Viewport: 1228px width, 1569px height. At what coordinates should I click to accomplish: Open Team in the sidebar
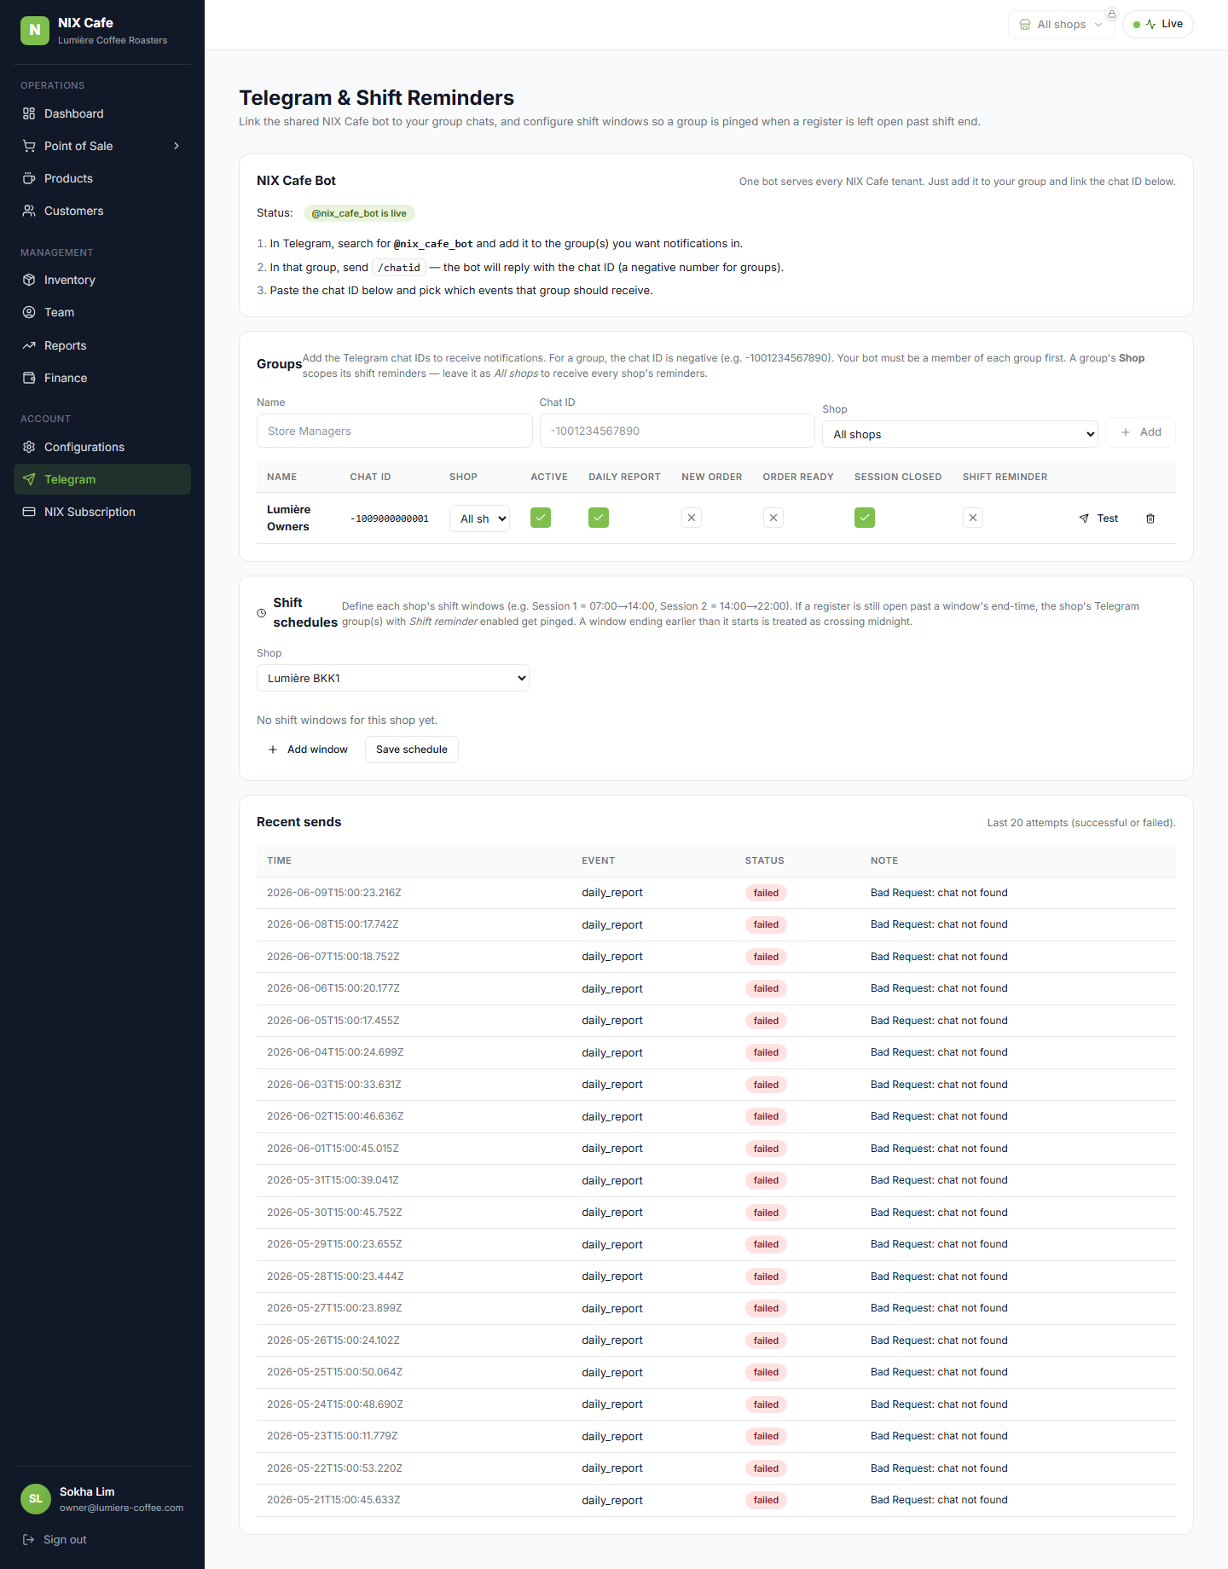102,312
